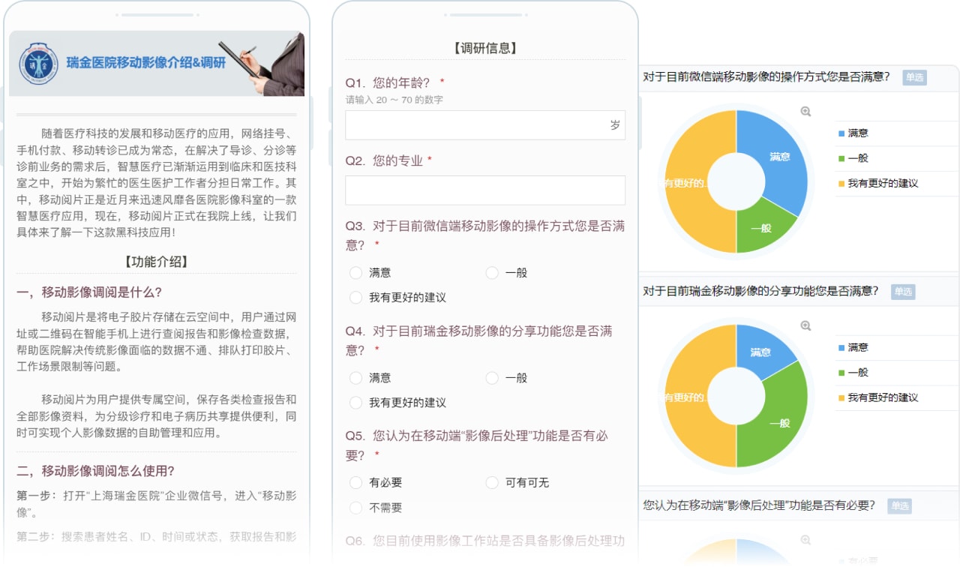Click the heading 二，移动影像调阅怎么使用？
Screen dimensions: 960x567
point(95,471)
